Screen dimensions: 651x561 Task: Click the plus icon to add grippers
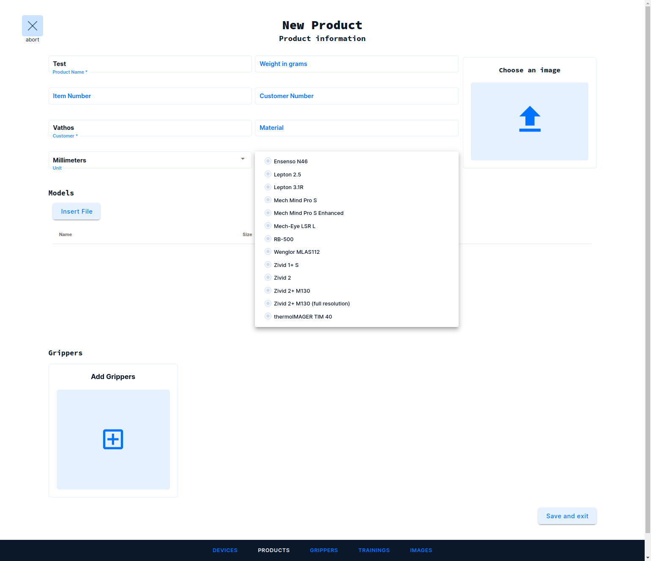(x=113, y=439)
